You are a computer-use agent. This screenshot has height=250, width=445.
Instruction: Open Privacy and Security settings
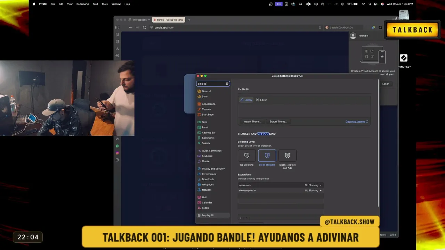click(213, 169)
